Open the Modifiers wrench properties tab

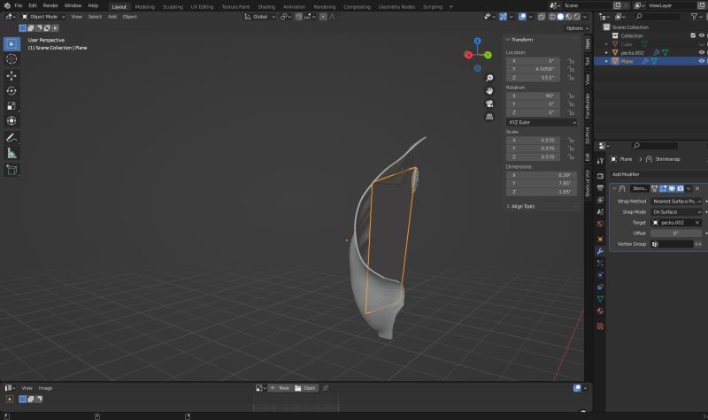tap(600, 251)
